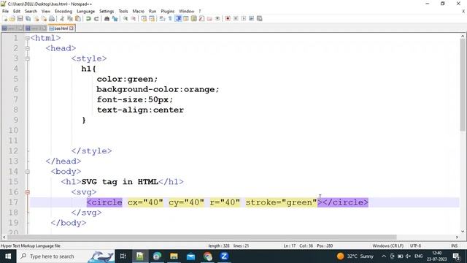The width and height of the screenshot is (467, 263).
Task: Zoom in with the toolbar magnifier
Action: coord(126,18)
